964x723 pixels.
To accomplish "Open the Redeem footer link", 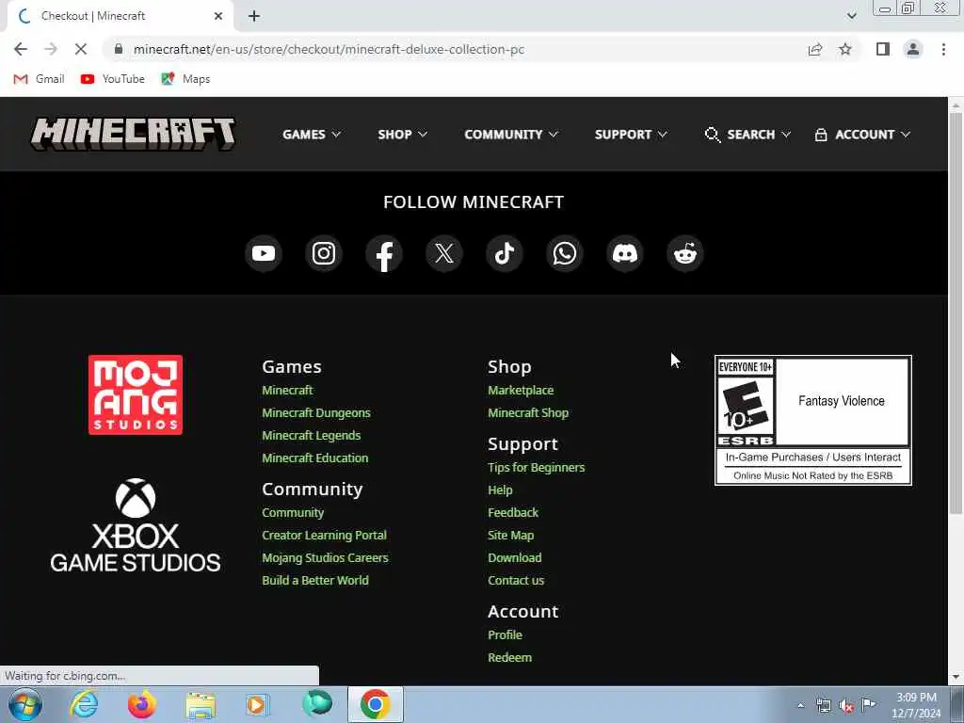I will [x=509, y=658].
